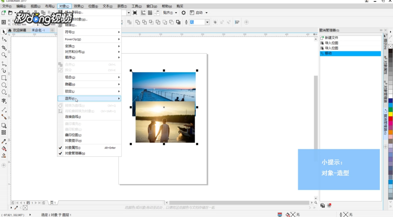Open the 对象属性 docker side tab
The image size is (393, 217).
pyautogui.click(x=385, y=65)
